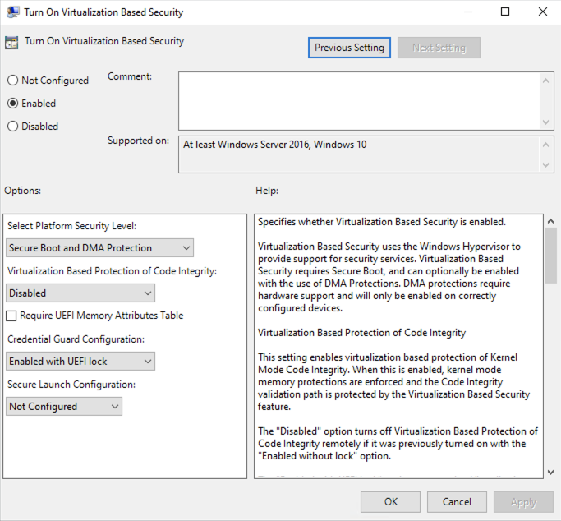Open the Select Platform Security Level dropdown

[x=99, y=248]
